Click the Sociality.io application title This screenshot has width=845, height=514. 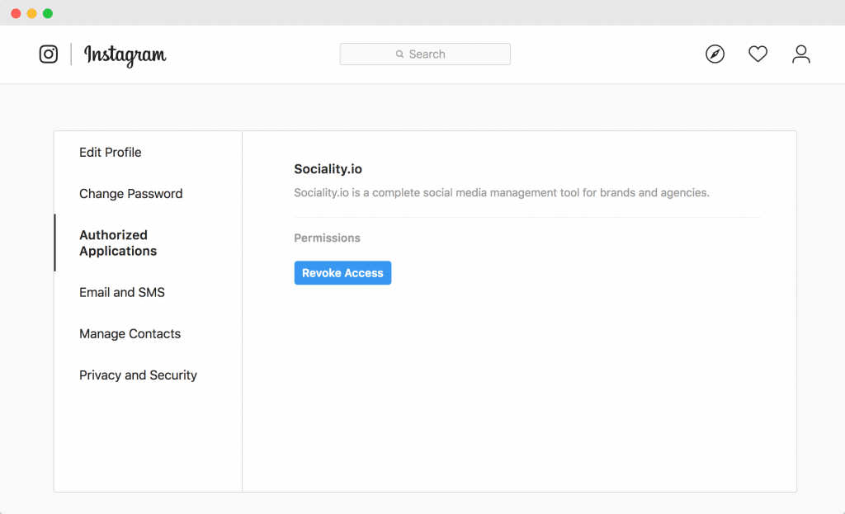(x=328, y=169)
